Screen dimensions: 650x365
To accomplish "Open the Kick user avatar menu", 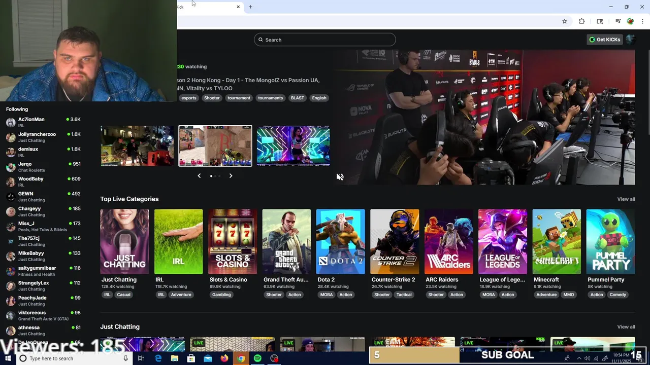I will [x=630, y=40].
